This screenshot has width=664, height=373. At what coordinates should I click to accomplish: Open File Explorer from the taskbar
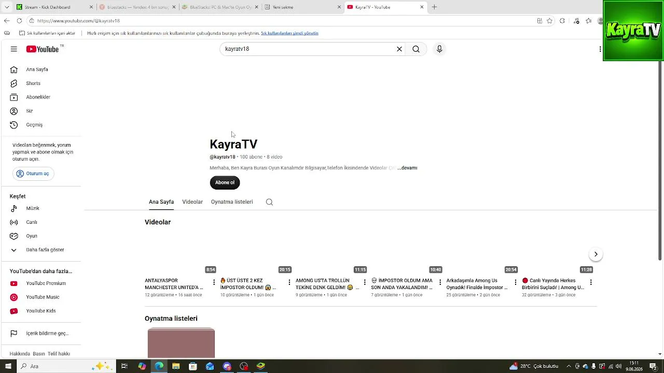tap(176, 366)
